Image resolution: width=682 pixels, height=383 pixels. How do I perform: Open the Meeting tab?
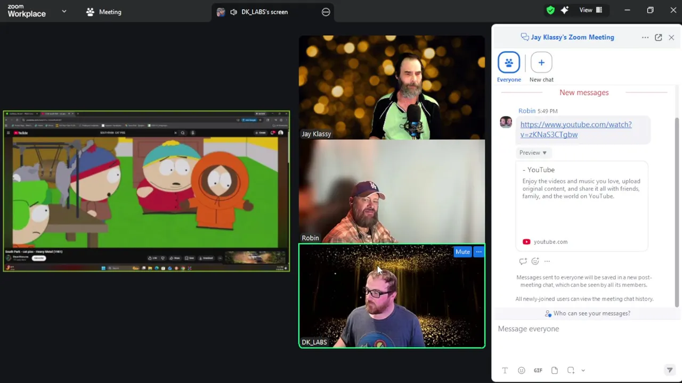[x=104, y=12]
